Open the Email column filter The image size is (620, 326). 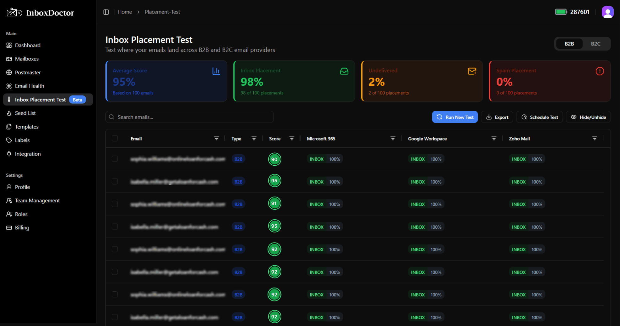pyautogui.click(x=217, y=138)
